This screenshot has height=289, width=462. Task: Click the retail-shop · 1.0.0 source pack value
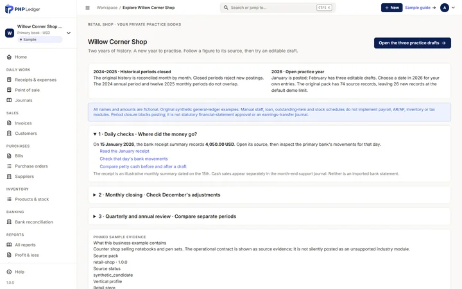click(110, 262)
